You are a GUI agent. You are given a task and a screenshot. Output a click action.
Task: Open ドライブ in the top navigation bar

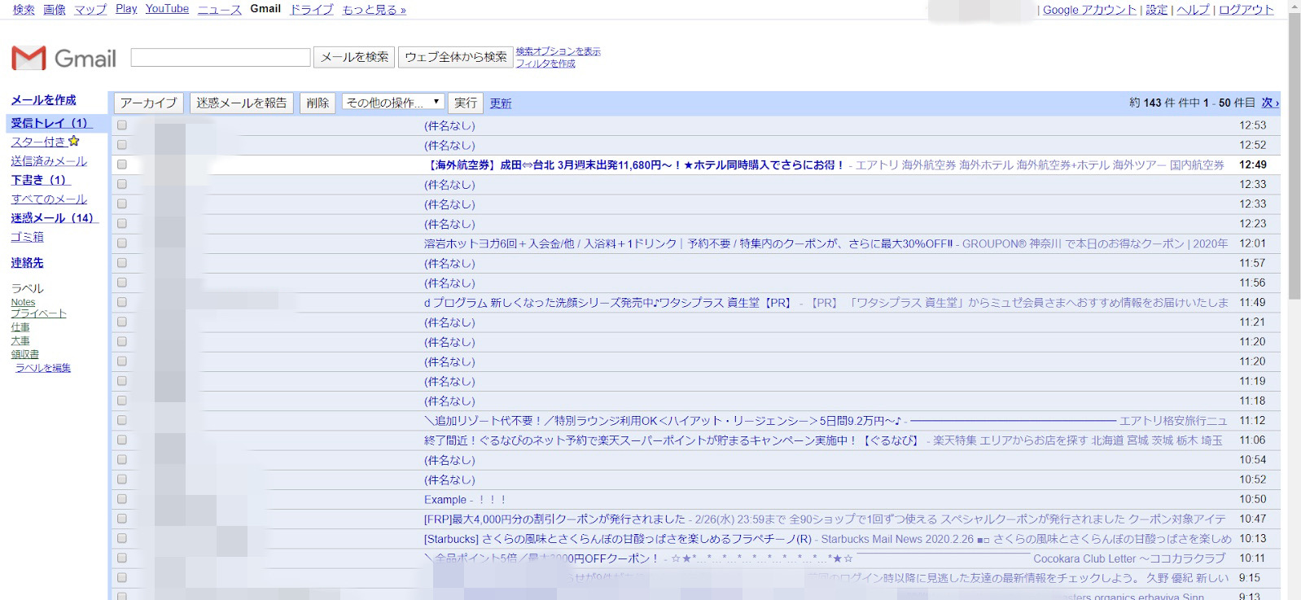[311, 9]
